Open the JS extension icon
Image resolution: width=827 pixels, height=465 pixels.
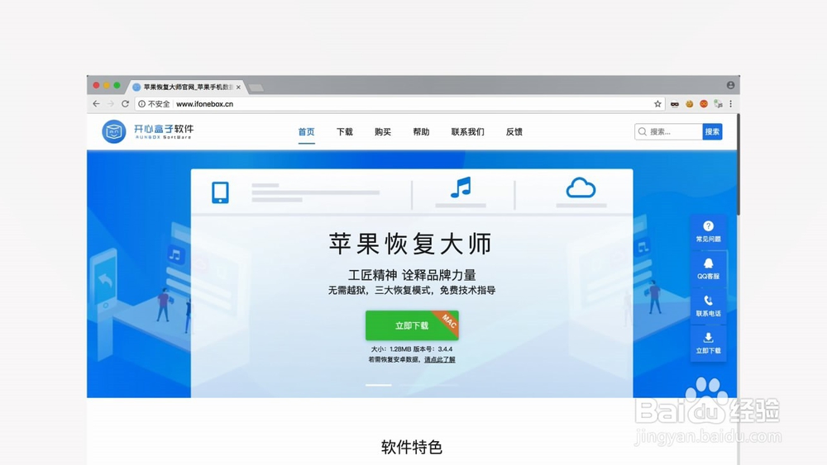718,104
